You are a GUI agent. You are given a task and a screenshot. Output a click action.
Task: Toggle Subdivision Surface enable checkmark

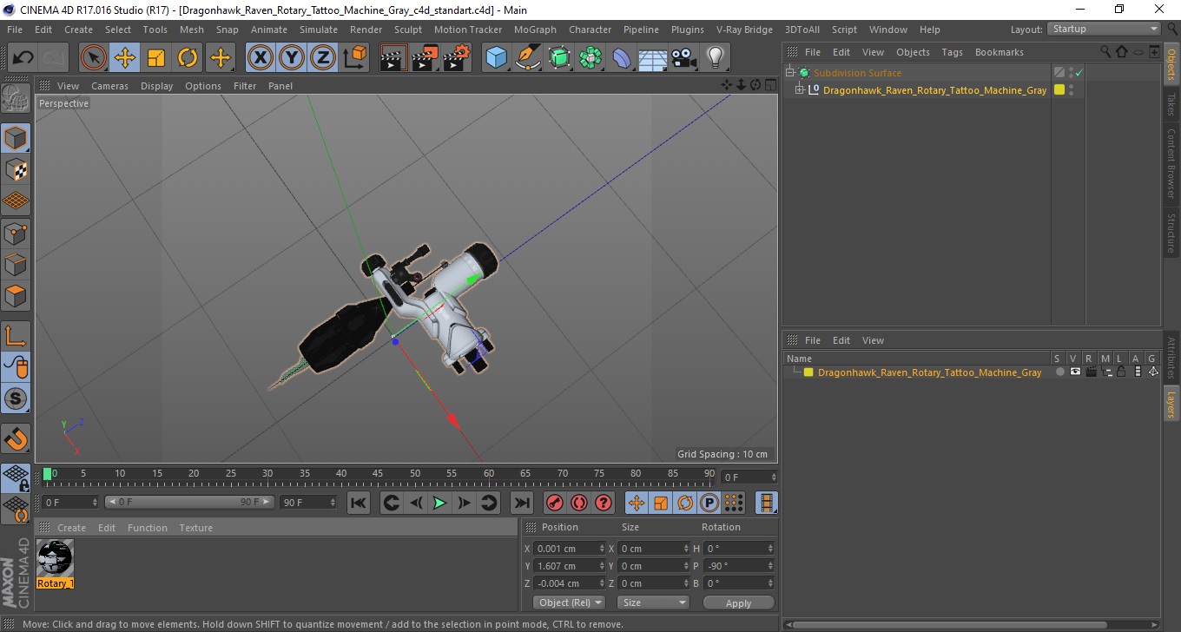(1079, 73)
